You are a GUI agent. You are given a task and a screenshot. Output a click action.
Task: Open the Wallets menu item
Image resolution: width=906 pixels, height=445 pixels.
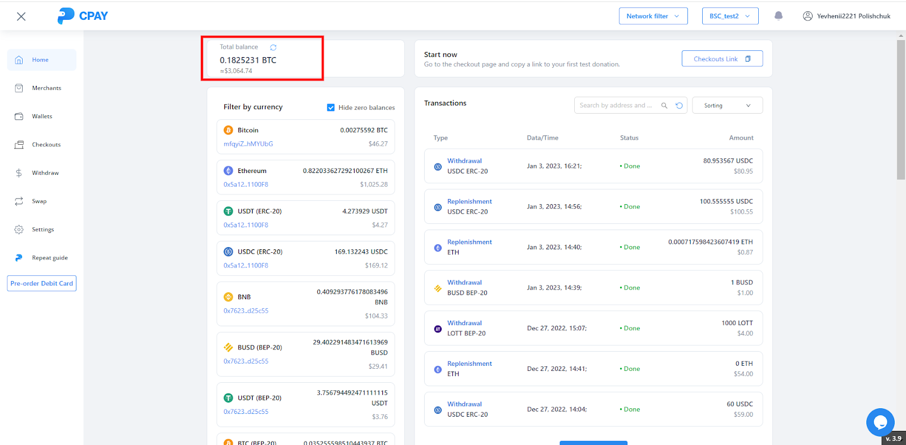tap(42, 116)
